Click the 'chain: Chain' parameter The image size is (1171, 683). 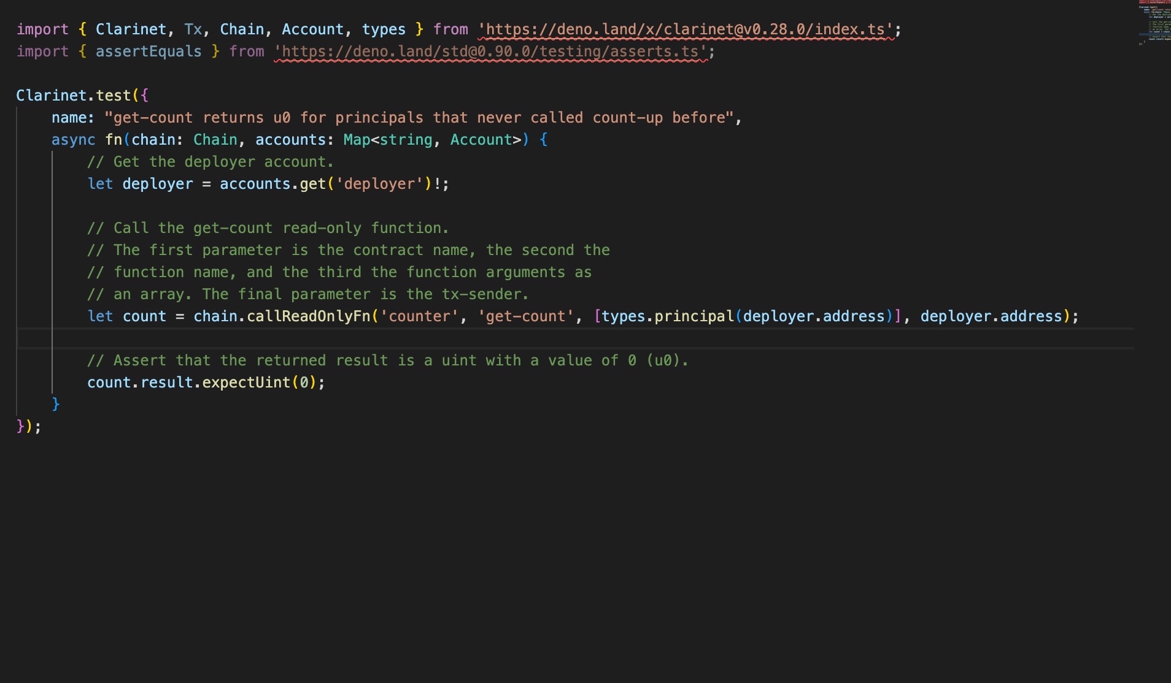tap(184, 140)
